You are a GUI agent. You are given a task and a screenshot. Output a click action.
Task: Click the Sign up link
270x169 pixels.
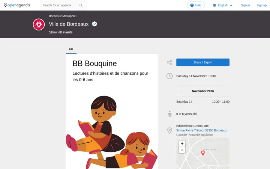(x=261, y=5)
